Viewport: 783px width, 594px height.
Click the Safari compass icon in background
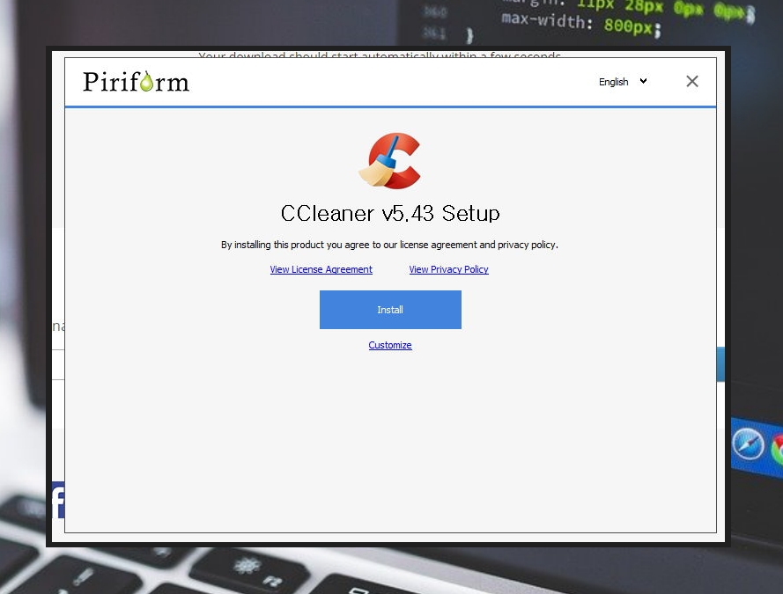click(748, 444)
